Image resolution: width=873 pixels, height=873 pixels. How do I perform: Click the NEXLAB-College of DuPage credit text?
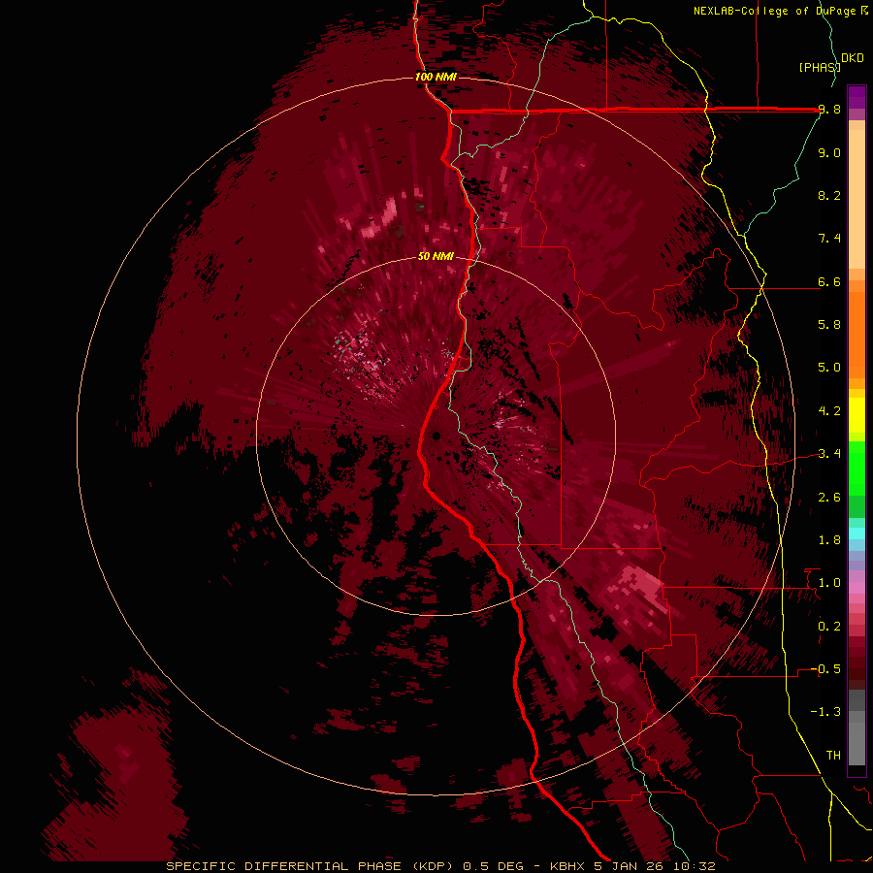pyautogui.click(x=775, y=11)
